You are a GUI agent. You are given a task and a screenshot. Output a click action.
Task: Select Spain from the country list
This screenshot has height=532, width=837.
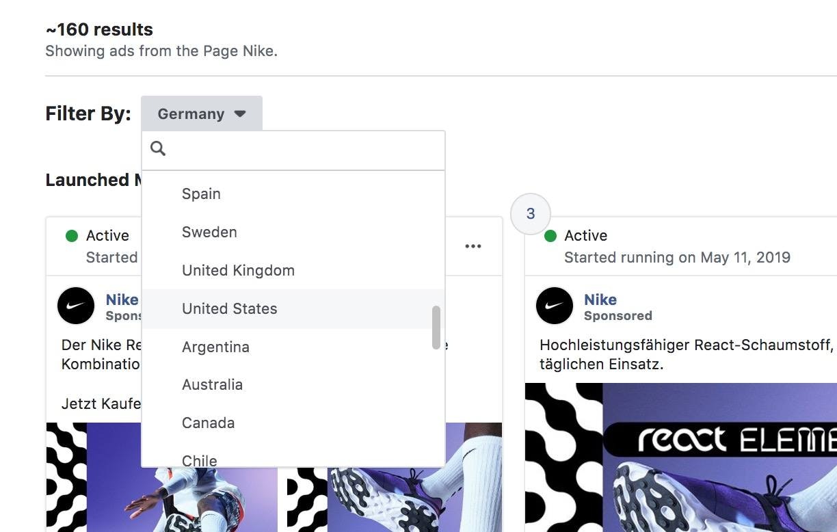201,194
